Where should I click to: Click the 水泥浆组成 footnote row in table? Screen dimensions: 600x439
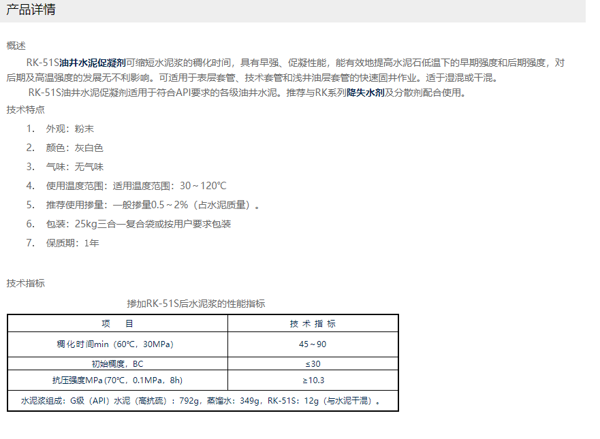[202, 401]
